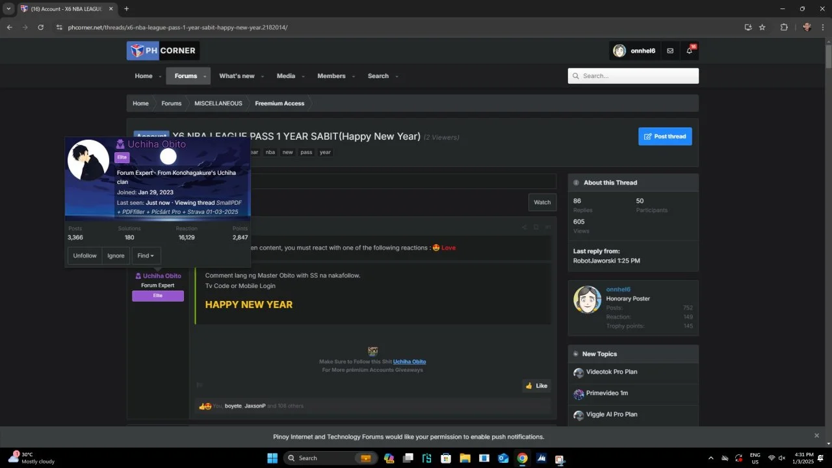
Task: Reload the page in Chrome
Action: pyautogui.click(x=41, y=27)
